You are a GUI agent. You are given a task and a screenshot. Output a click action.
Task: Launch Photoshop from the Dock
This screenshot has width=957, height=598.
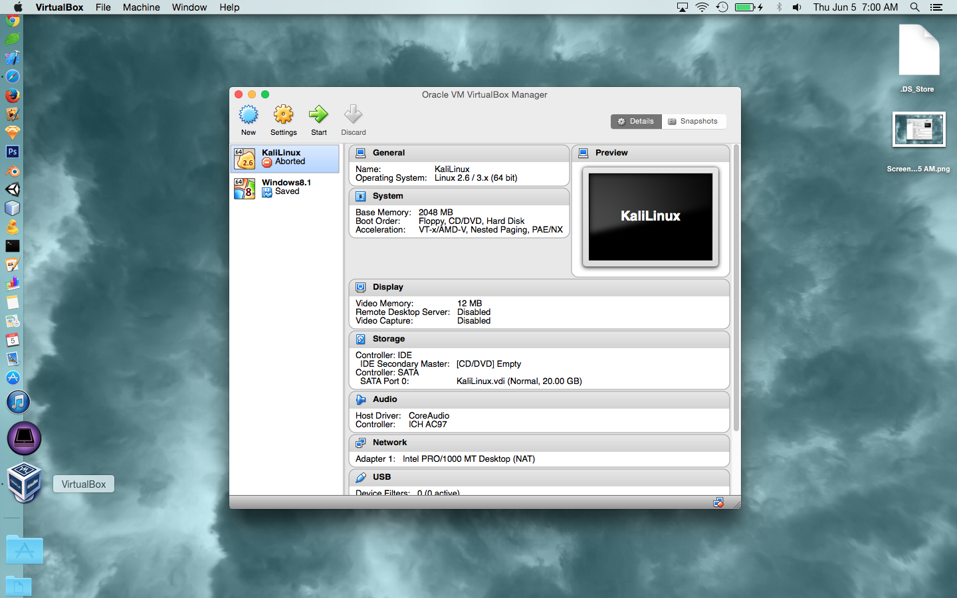point(13,151)
